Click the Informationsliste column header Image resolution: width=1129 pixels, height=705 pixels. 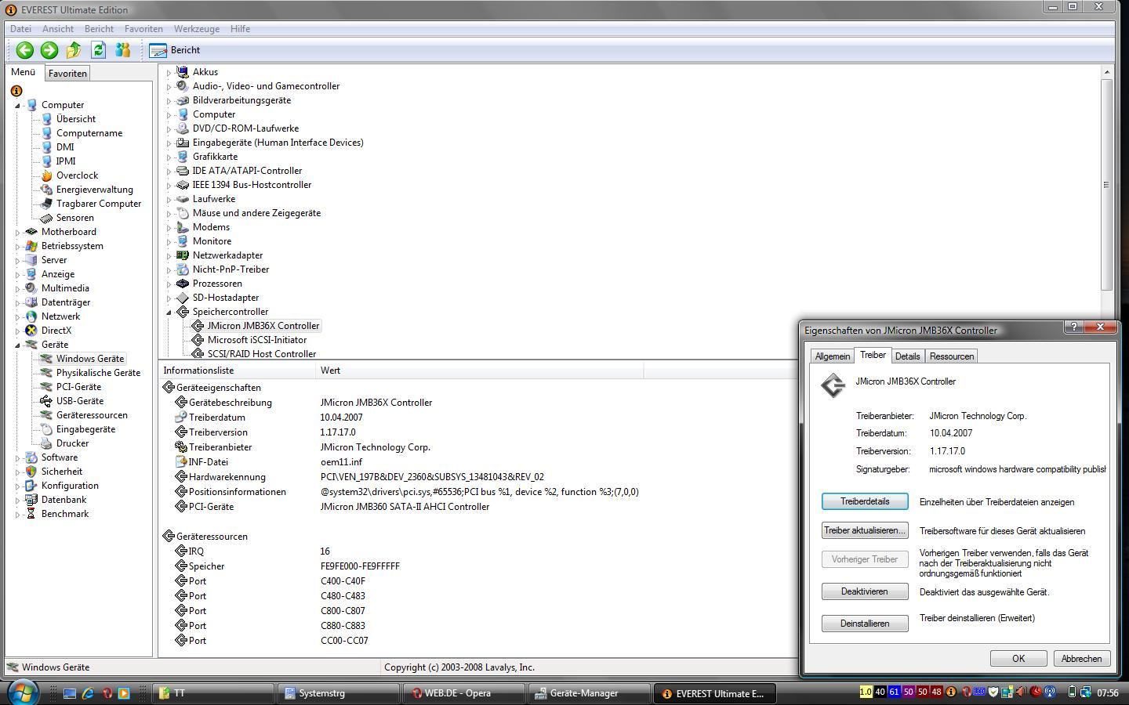tap(237, 371)
